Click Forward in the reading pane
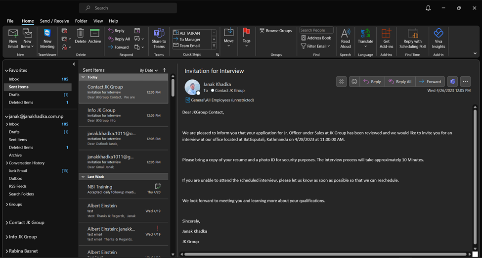Viewport: 482px width, 258px height. point(430,82)
